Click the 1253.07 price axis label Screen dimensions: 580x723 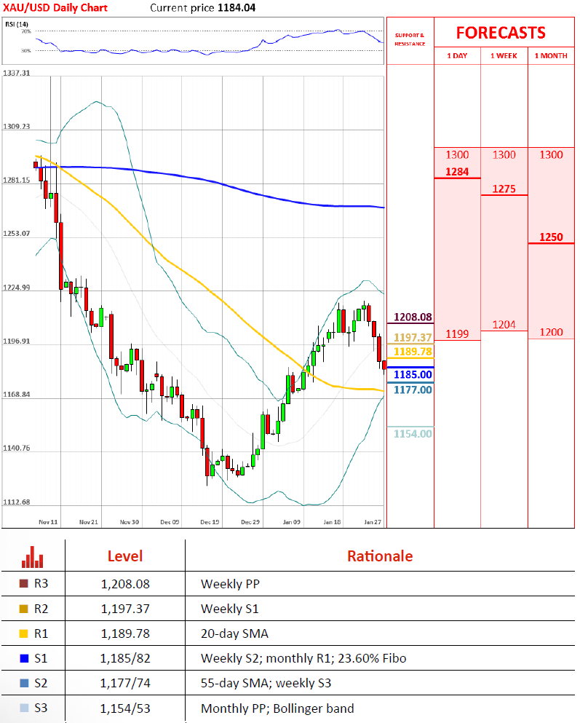[x=17, y=234]
